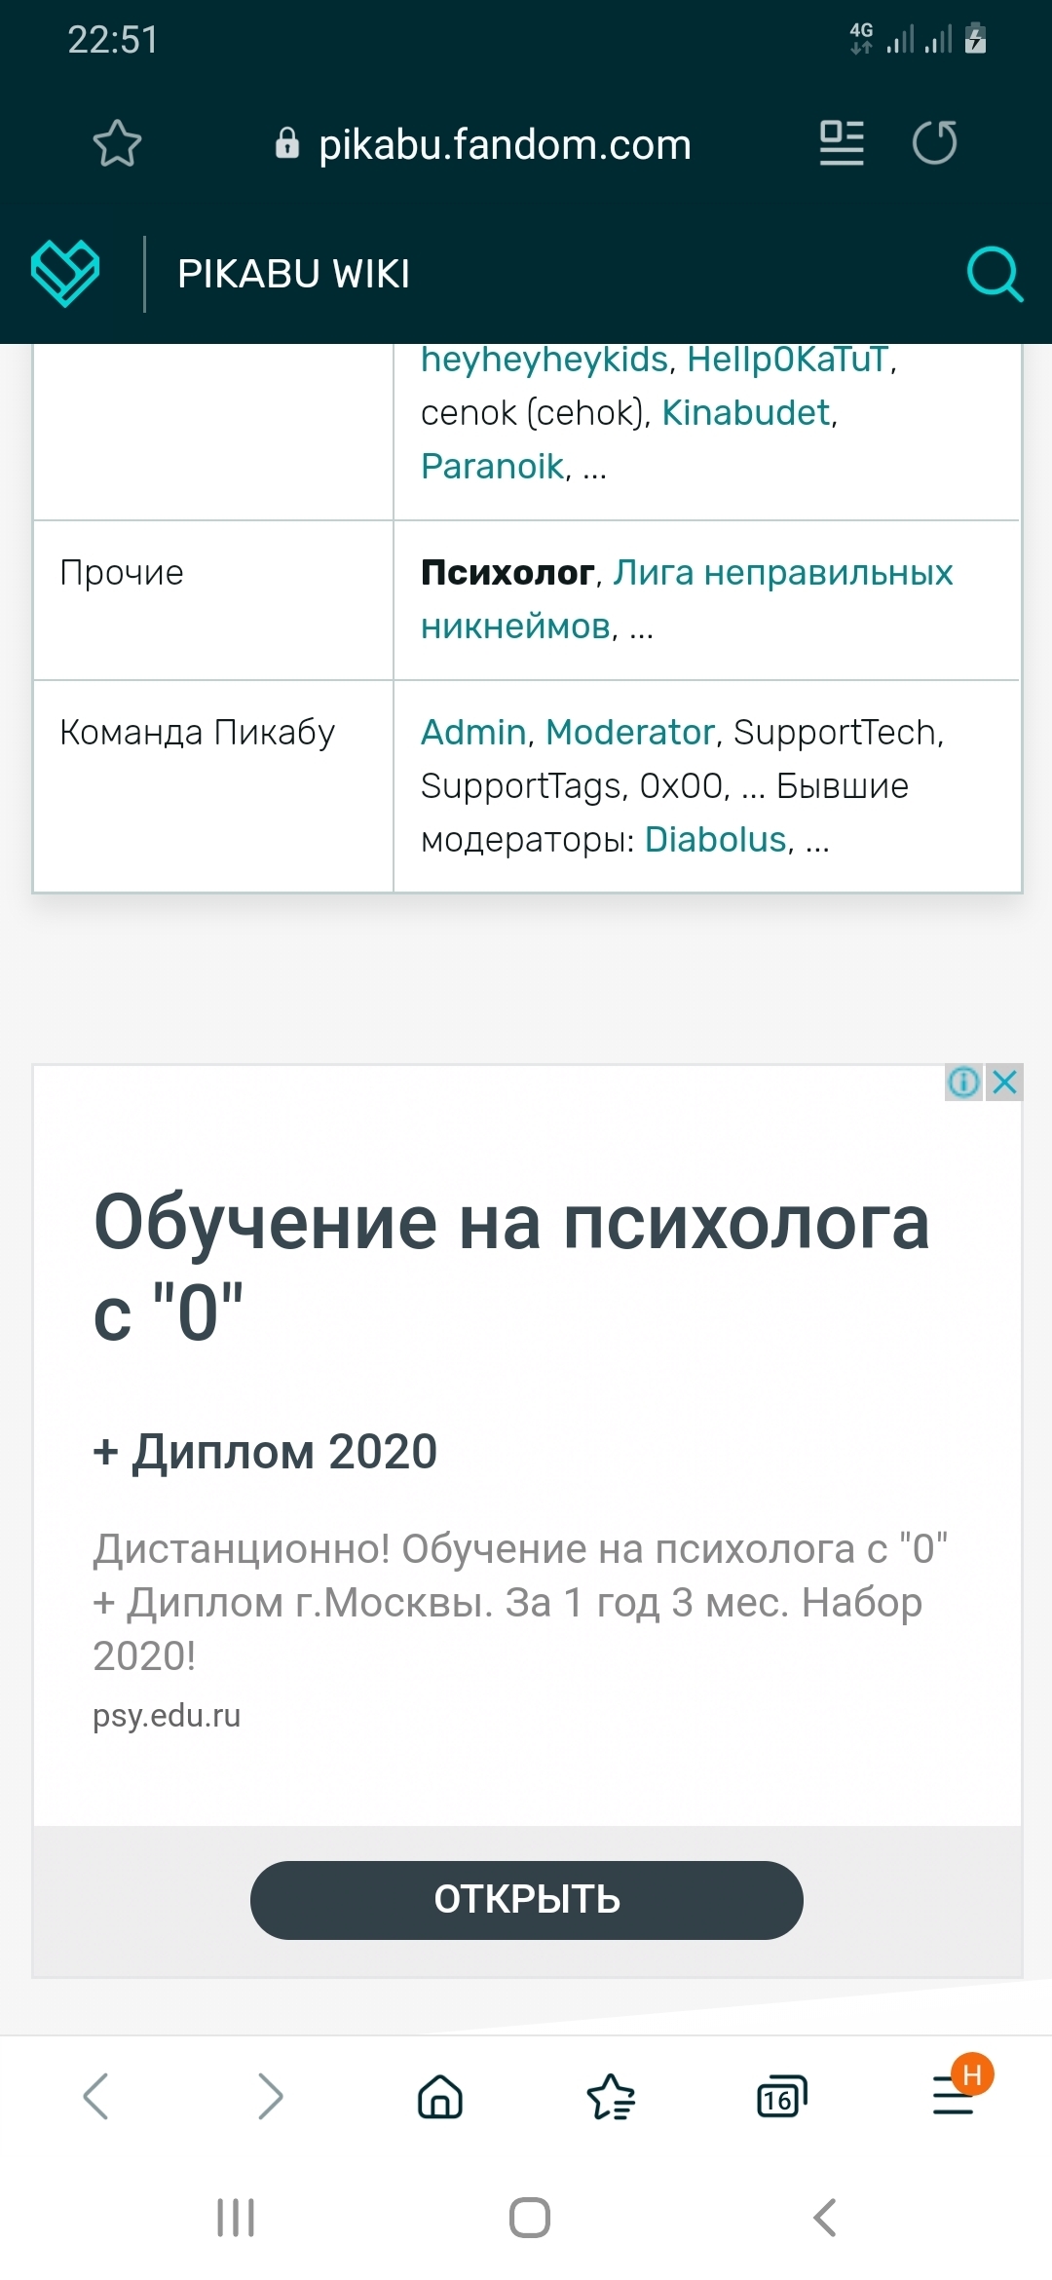
Task: Open the bookmarks list
Action: tap(611, 2096)
